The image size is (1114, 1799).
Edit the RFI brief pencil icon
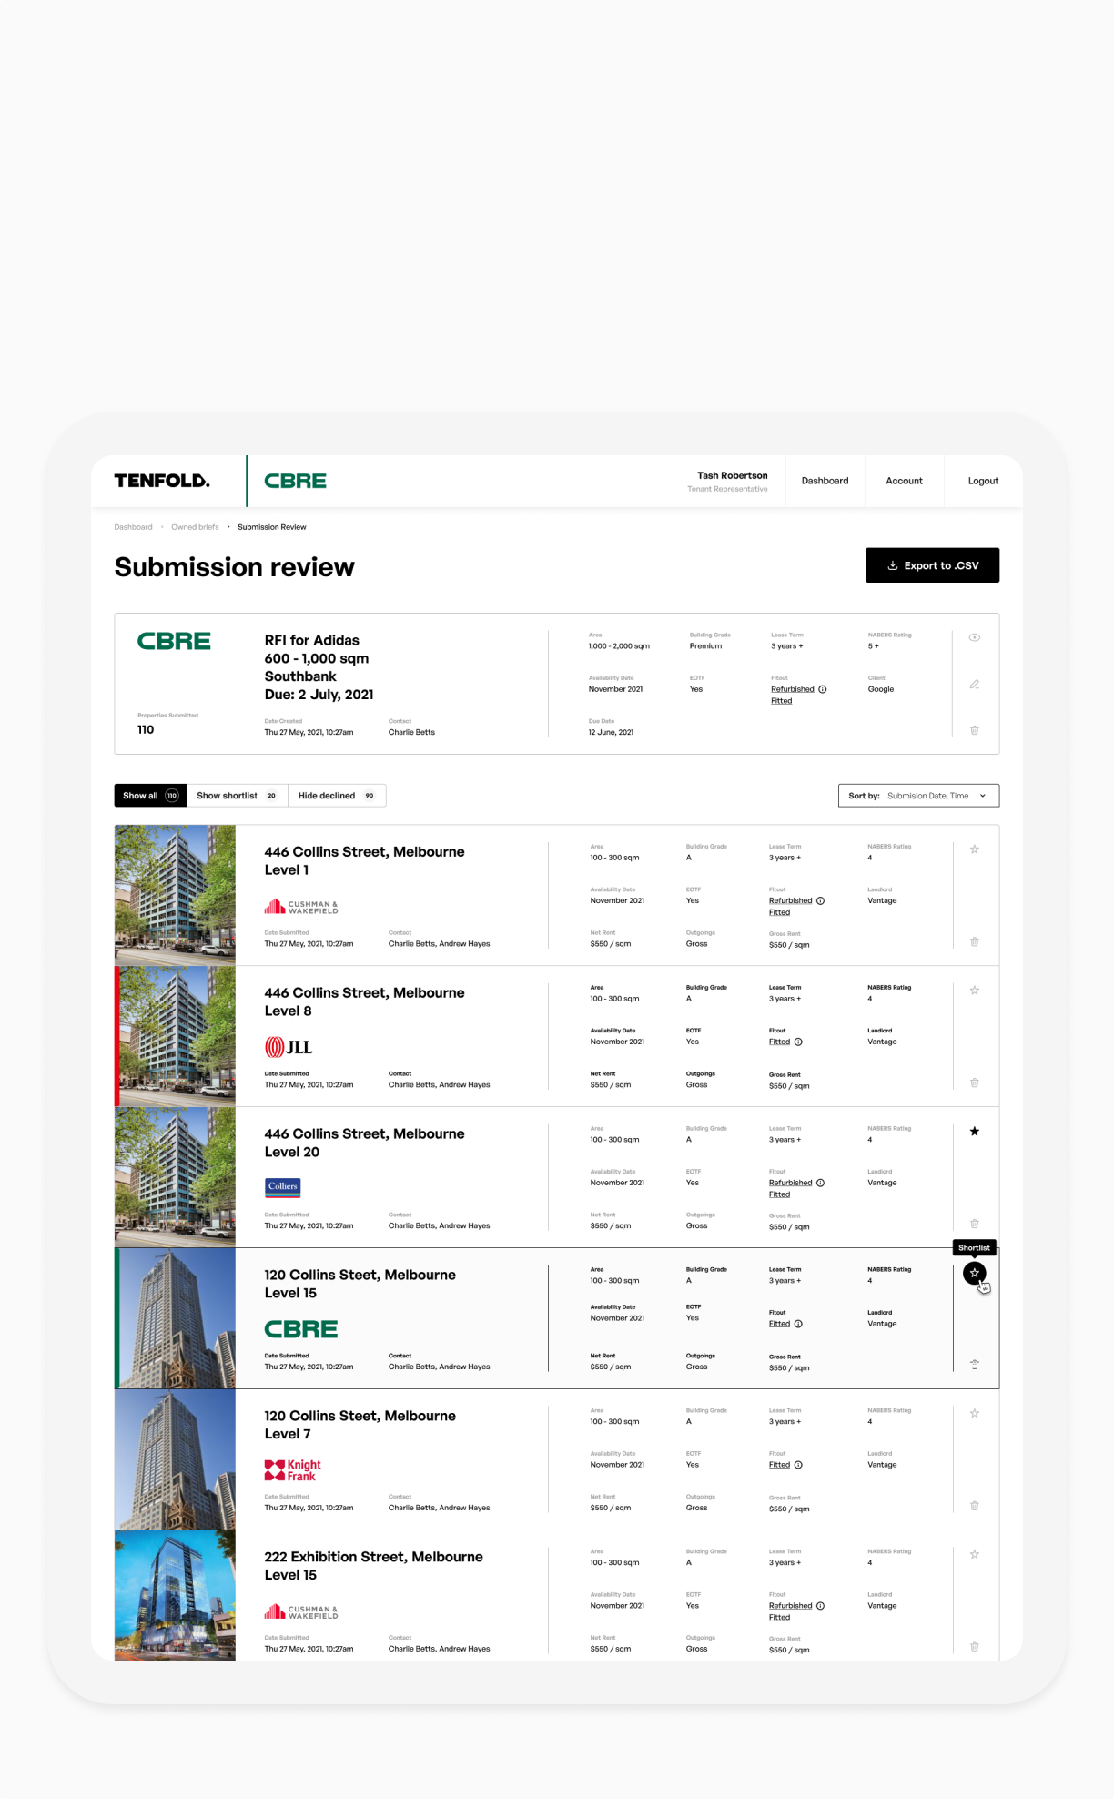coord(975,684)
